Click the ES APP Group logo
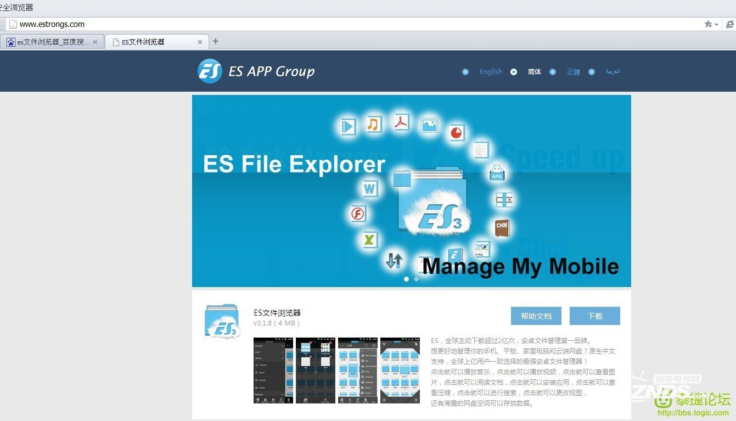Image resolution: width=736 pixels, height=421 pixels. [256, 71]
